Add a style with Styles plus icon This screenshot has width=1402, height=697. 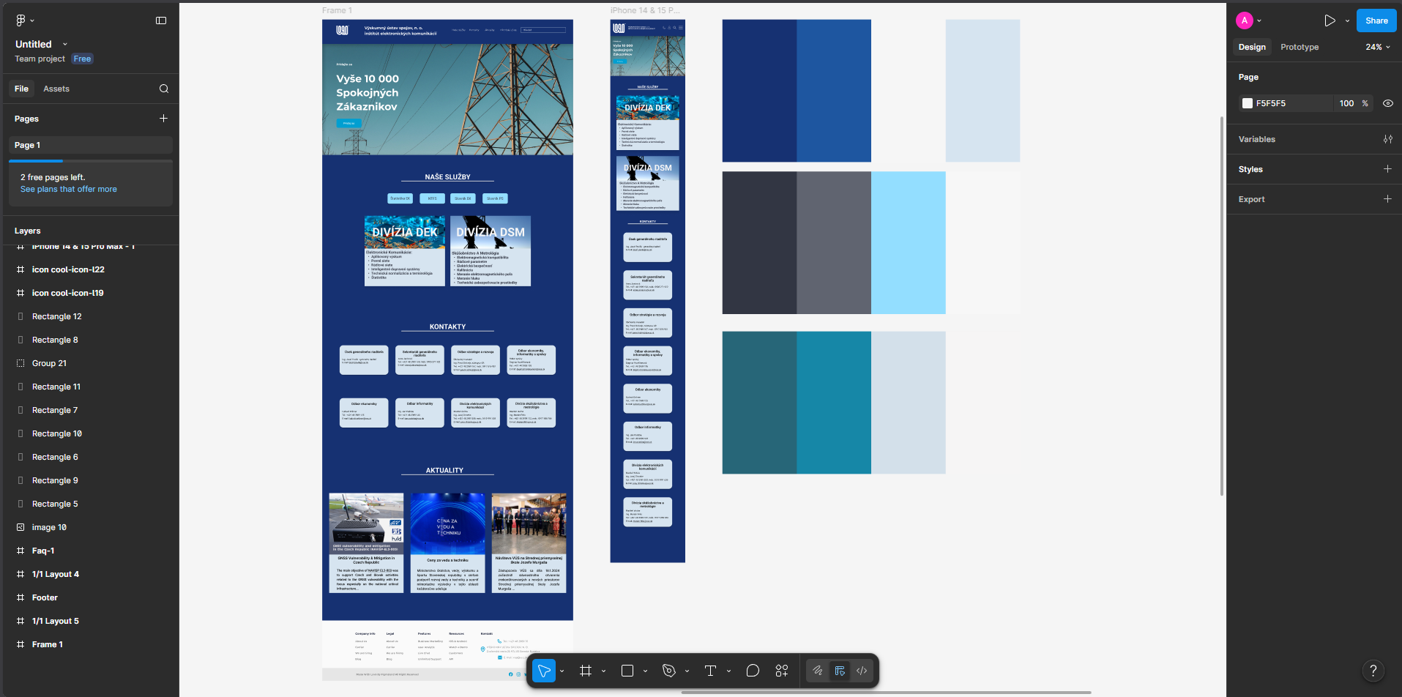click(x=1387, y=169)
